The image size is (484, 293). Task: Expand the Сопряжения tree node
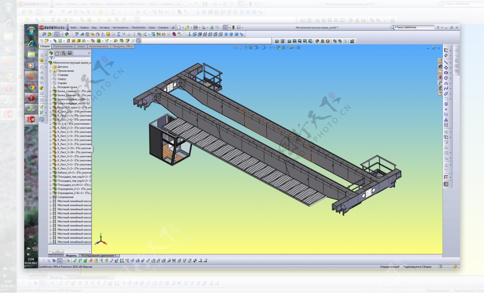click(51, 197)
